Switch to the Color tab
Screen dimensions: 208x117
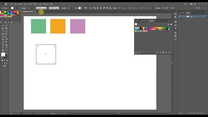137,21
